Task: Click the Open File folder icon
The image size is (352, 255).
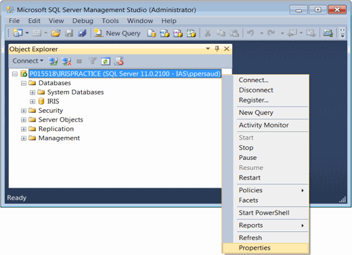Action: tap(56, 33)
